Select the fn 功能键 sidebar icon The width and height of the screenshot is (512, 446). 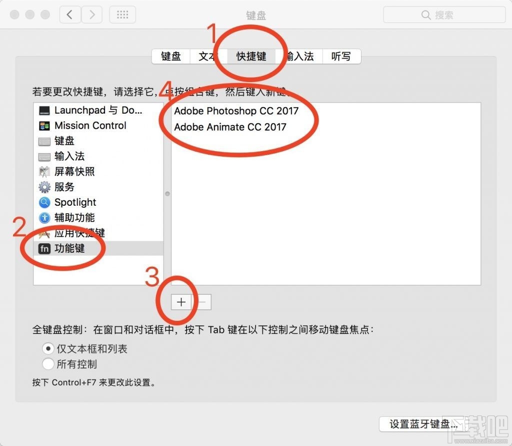pyautogui.click(x=44, y=248)
